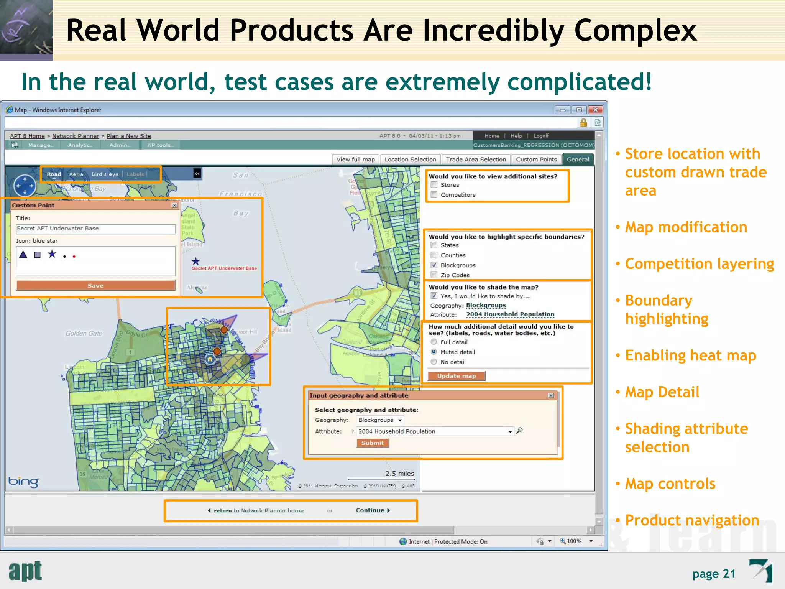Select the square icon for the custom point

37,255
